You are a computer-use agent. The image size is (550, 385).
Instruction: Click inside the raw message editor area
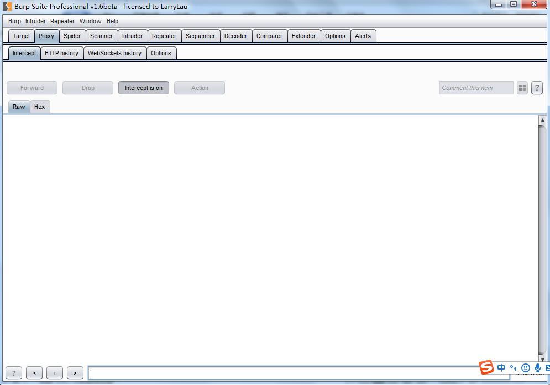tap(270, 239)
